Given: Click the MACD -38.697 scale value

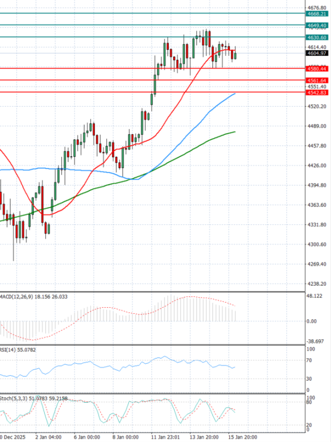Looking at the screenshot, I should tap(315, 342).
